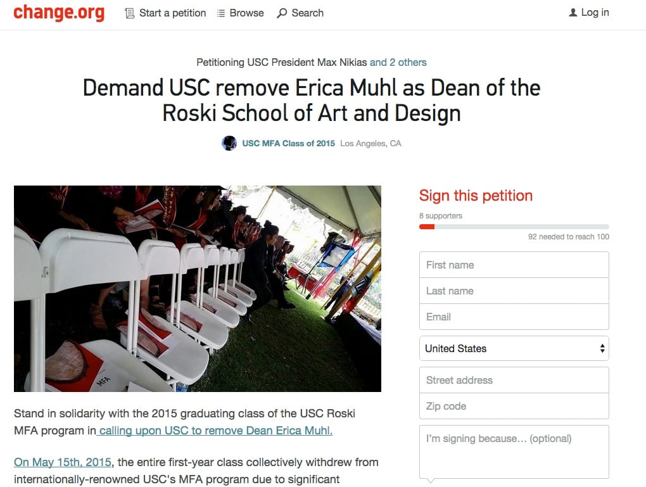Select Browse in the top navigation

246,13
